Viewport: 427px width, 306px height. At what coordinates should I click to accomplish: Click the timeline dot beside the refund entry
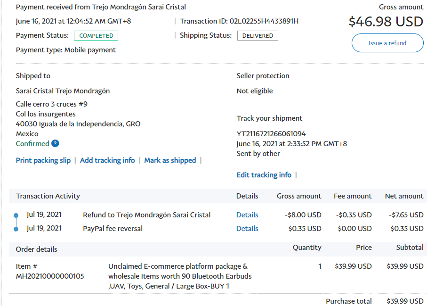(x=16, y=215)
